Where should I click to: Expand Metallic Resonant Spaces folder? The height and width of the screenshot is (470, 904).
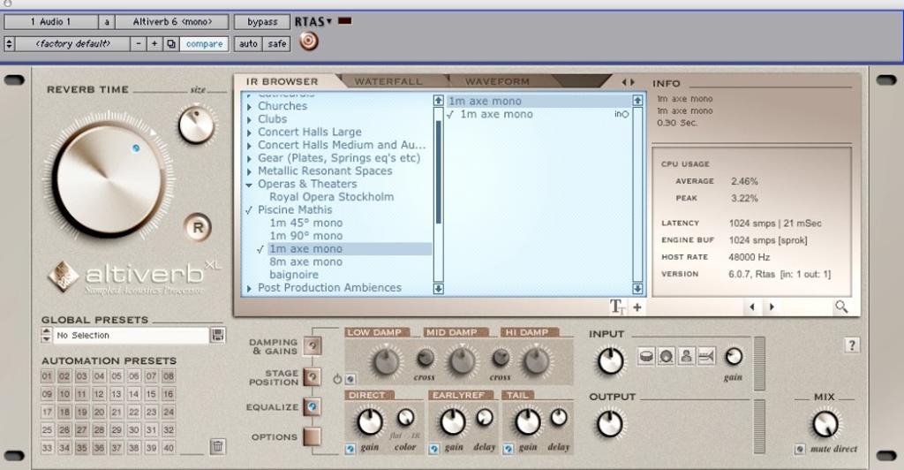point(249,172)
